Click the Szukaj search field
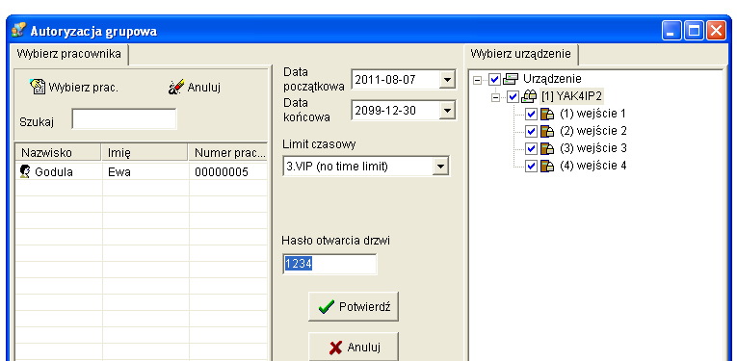This screenshot has height=361, width=737. click(x=124, y=118)
